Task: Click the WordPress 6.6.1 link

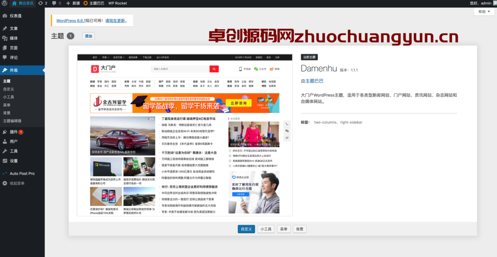Action: click(71, 20)
